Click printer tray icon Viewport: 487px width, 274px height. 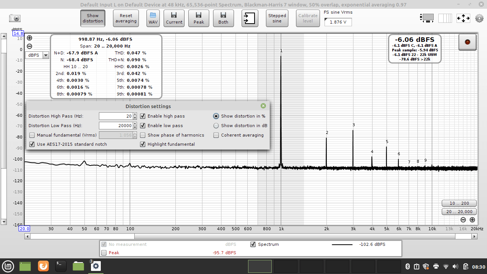point(436,266)
